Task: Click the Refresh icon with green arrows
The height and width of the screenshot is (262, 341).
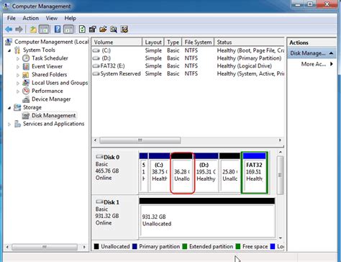Action: 82,30
